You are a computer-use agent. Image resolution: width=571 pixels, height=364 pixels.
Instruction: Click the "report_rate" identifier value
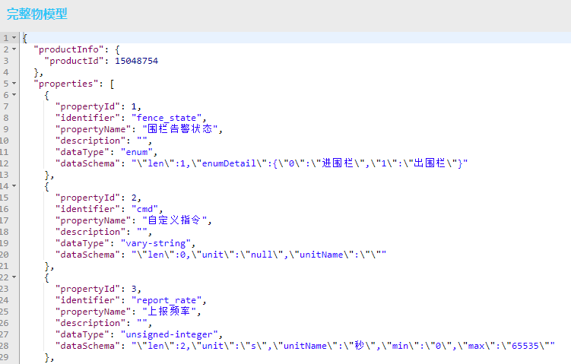(x=167, y=301)
